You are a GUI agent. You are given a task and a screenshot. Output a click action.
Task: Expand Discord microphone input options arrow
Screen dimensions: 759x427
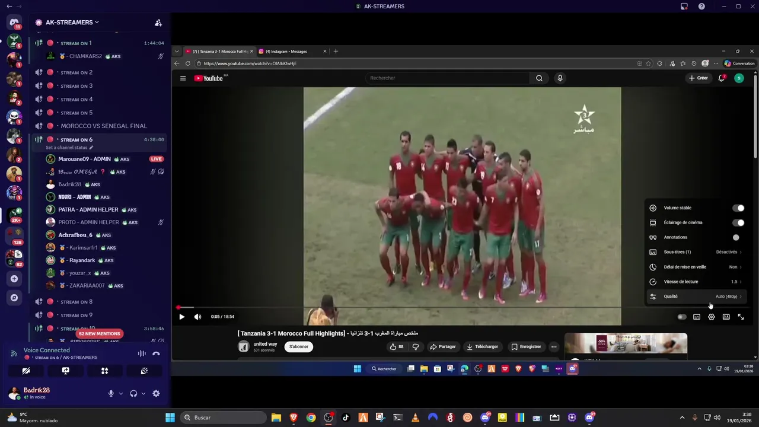pyautogui.click(x=121, y=393)
